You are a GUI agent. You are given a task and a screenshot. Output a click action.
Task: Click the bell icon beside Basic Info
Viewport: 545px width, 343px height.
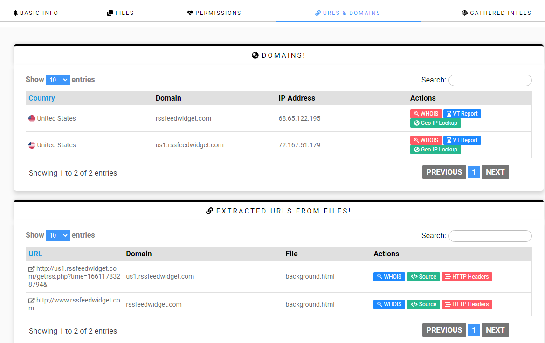[x=16, y=13]
